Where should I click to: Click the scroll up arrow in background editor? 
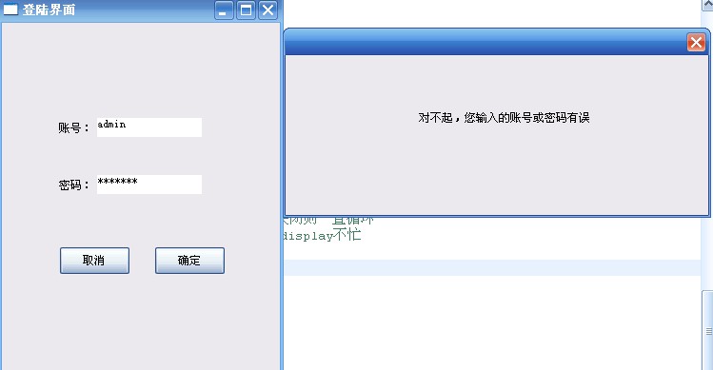pyautogui.click(x=707, y=5)
